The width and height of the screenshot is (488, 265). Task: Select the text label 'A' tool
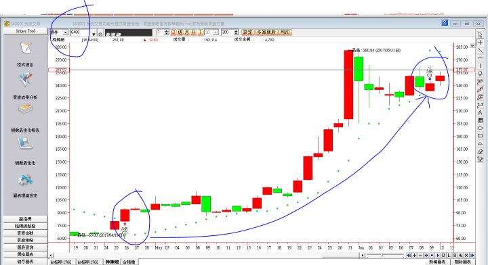pyautogui.click(x=480, y=112)
